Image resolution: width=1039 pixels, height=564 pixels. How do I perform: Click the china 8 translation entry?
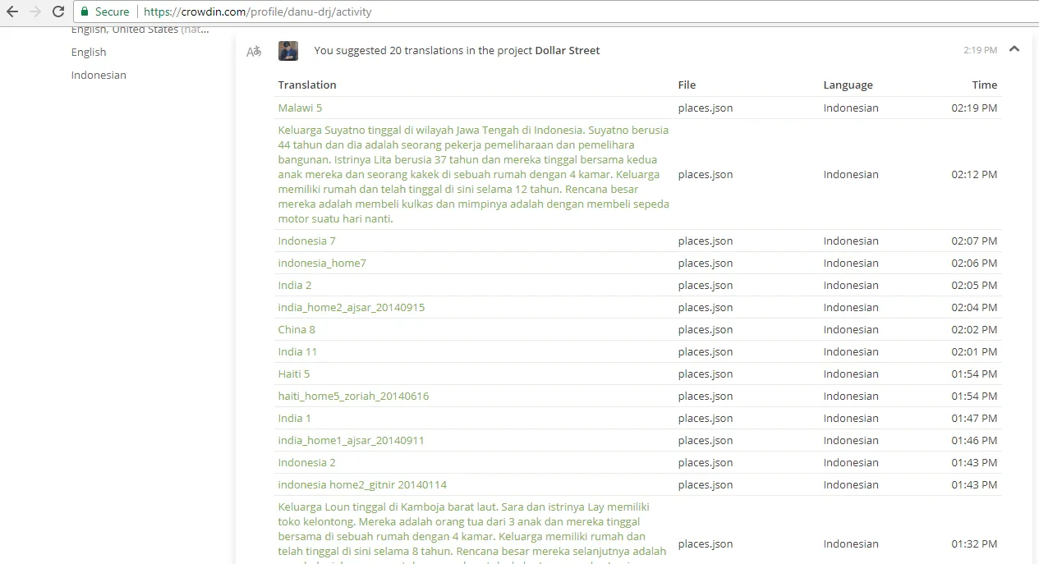pos(297,330)
